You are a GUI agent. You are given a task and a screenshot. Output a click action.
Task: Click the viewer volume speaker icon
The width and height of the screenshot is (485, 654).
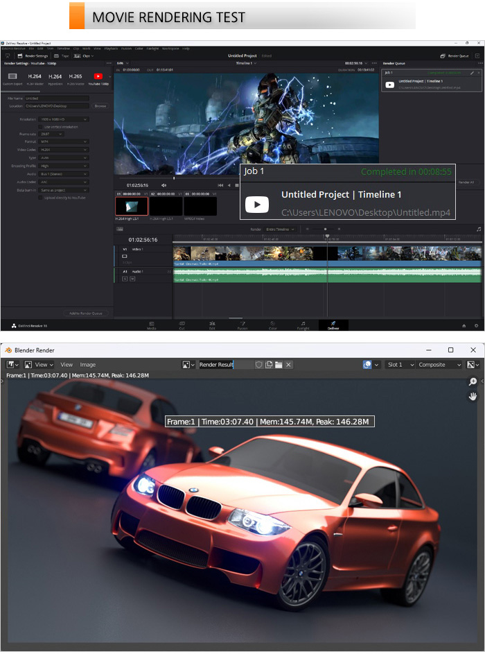[164, 185]
